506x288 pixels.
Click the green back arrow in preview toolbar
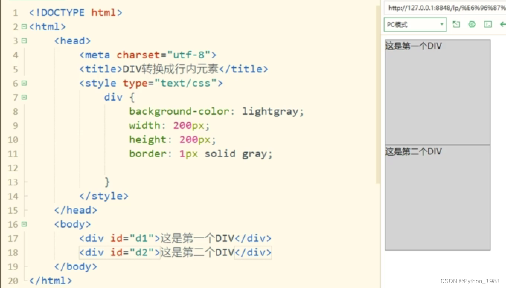click(503, 24)
